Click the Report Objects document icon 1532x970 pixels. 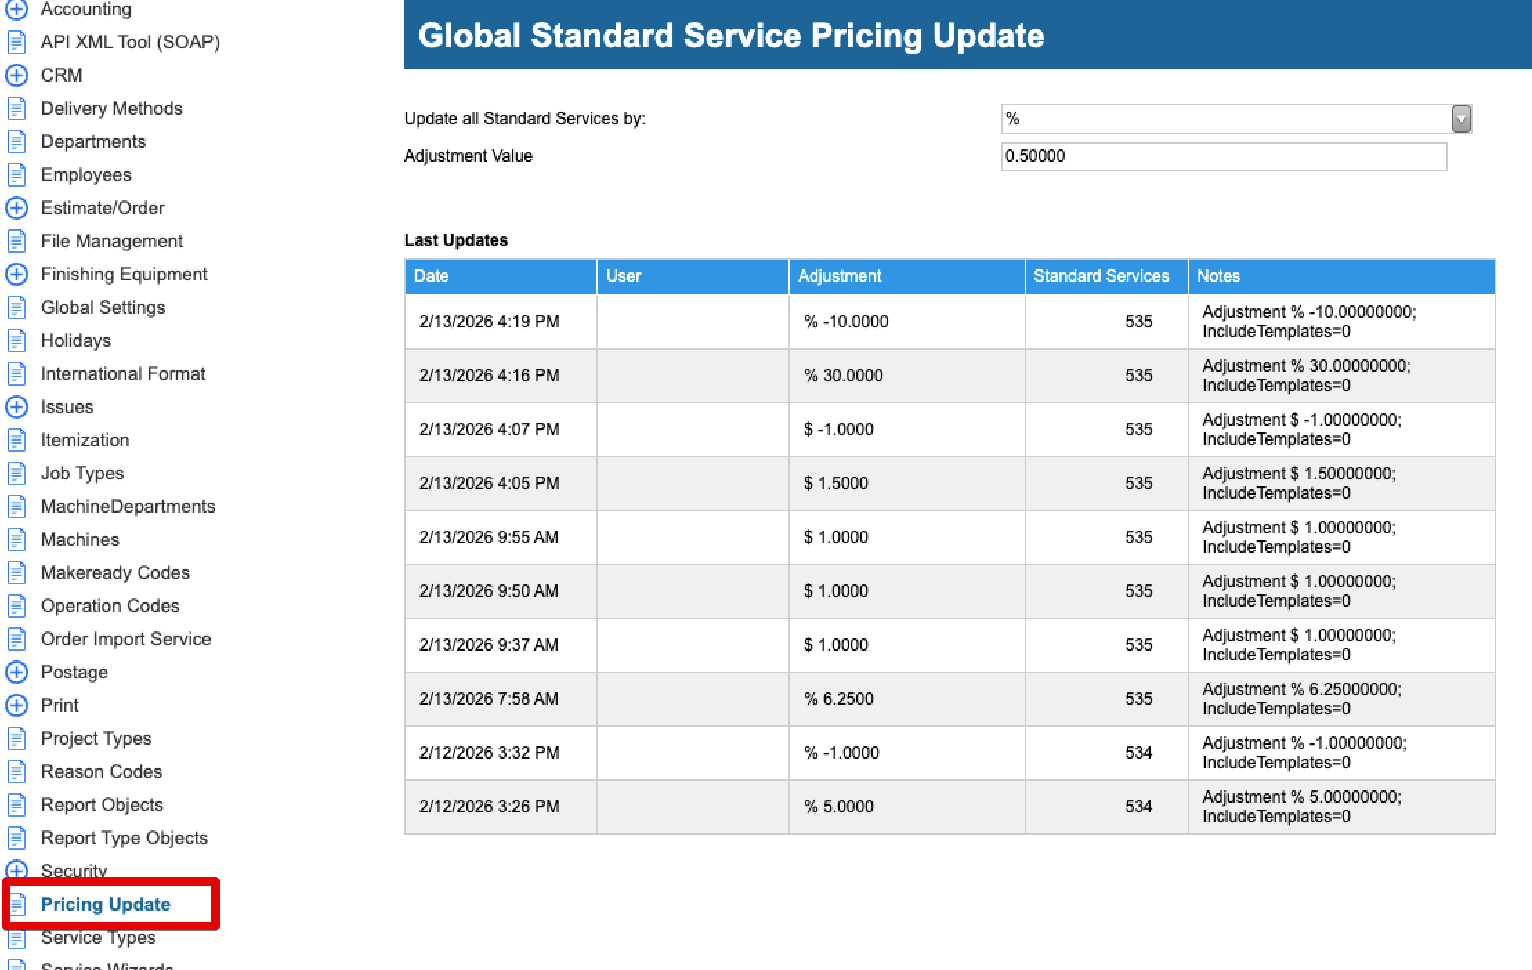pyautogui.click(x=17, y=805)
